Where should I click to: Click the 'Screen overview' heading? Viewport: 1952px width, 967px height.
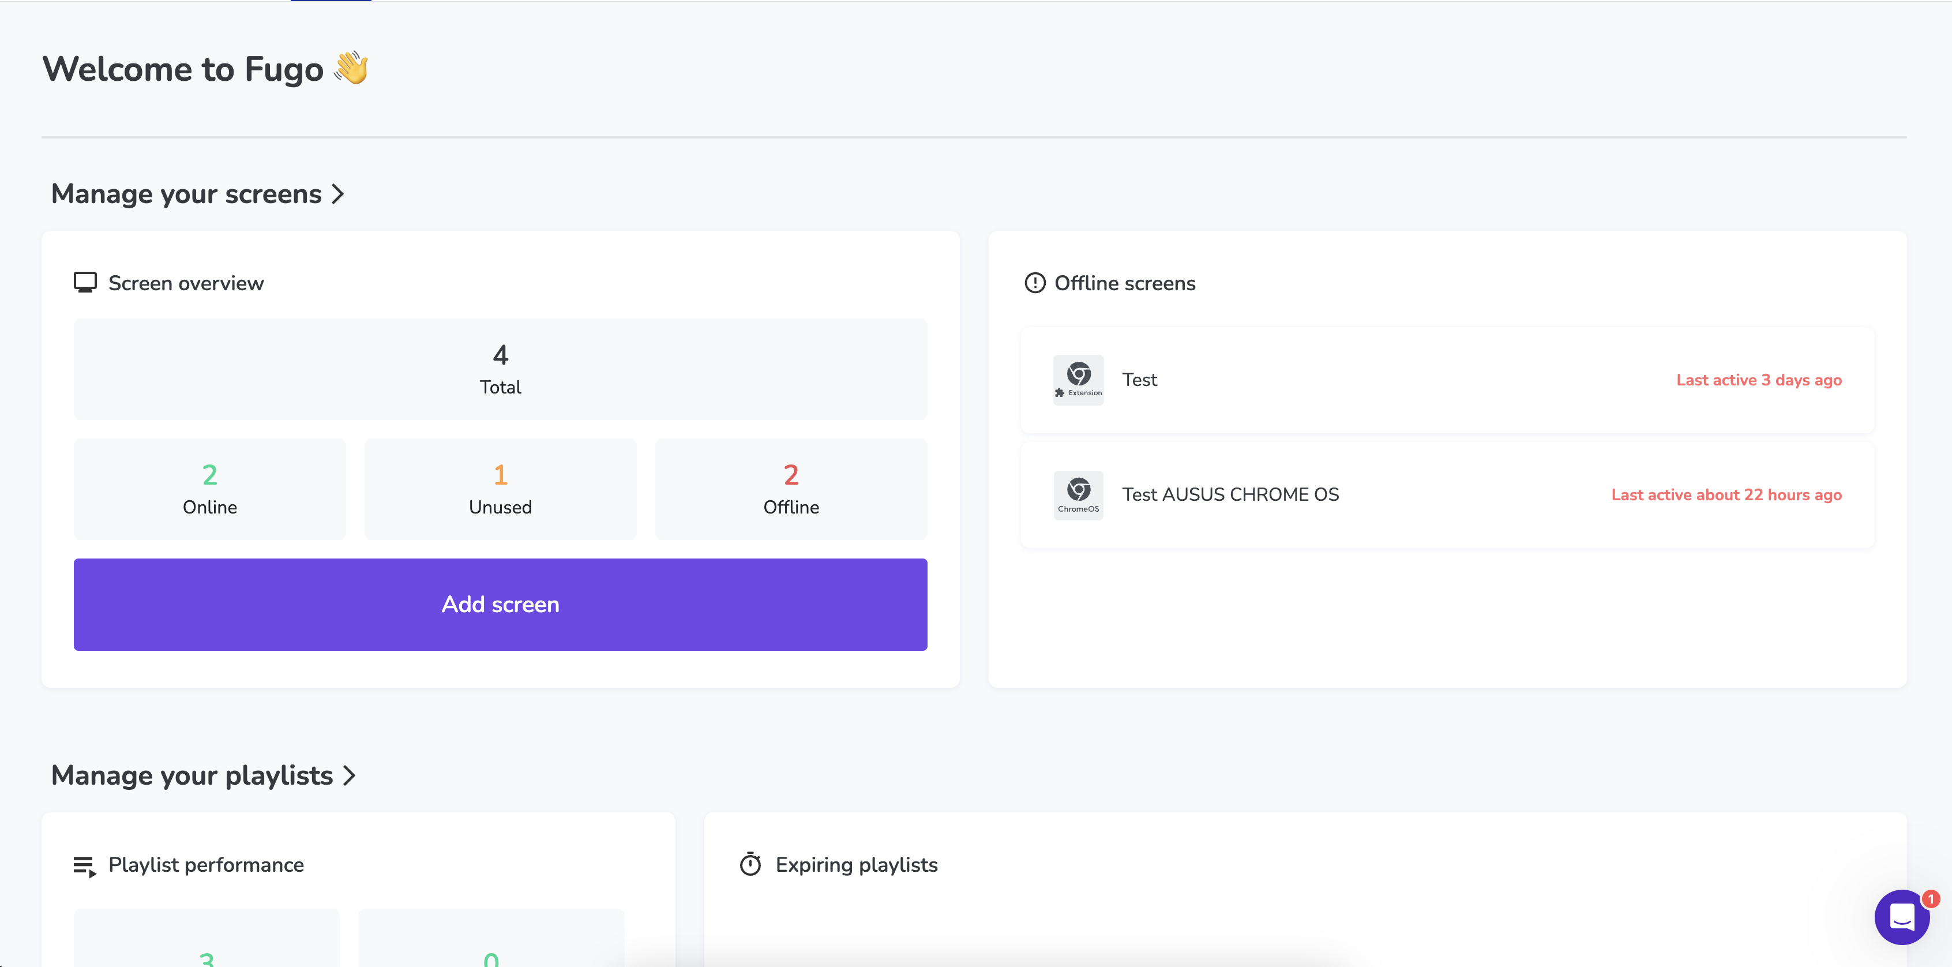(186, 283)
